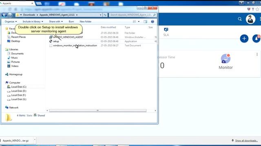Click Show all downloads link
This screenshot has height=146, width=261.
tap(246, 141)
